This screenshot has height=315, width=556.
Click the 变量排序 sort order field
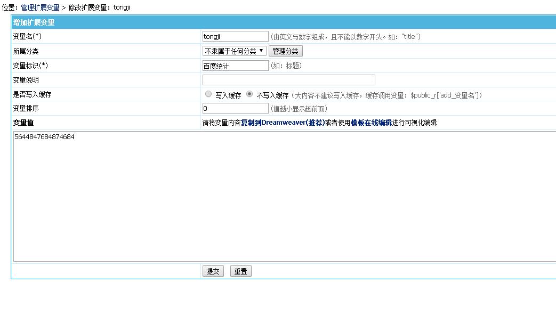[235, 108]
